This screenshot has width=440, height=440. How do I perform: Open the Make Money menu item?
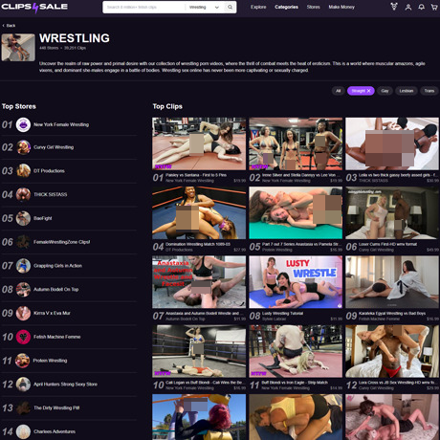click(x=341, y=7)
